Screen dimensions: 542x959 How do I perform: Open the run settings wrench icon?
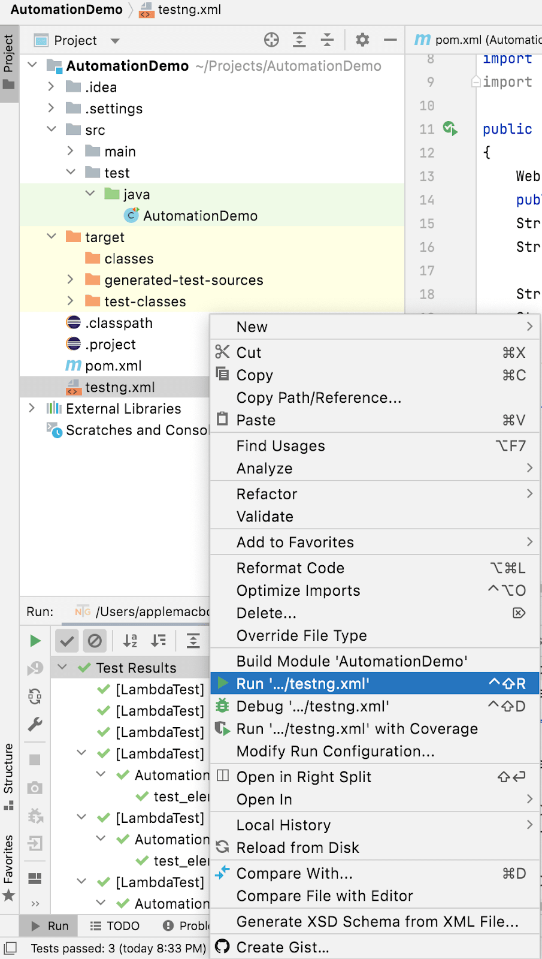coord(35,725)
